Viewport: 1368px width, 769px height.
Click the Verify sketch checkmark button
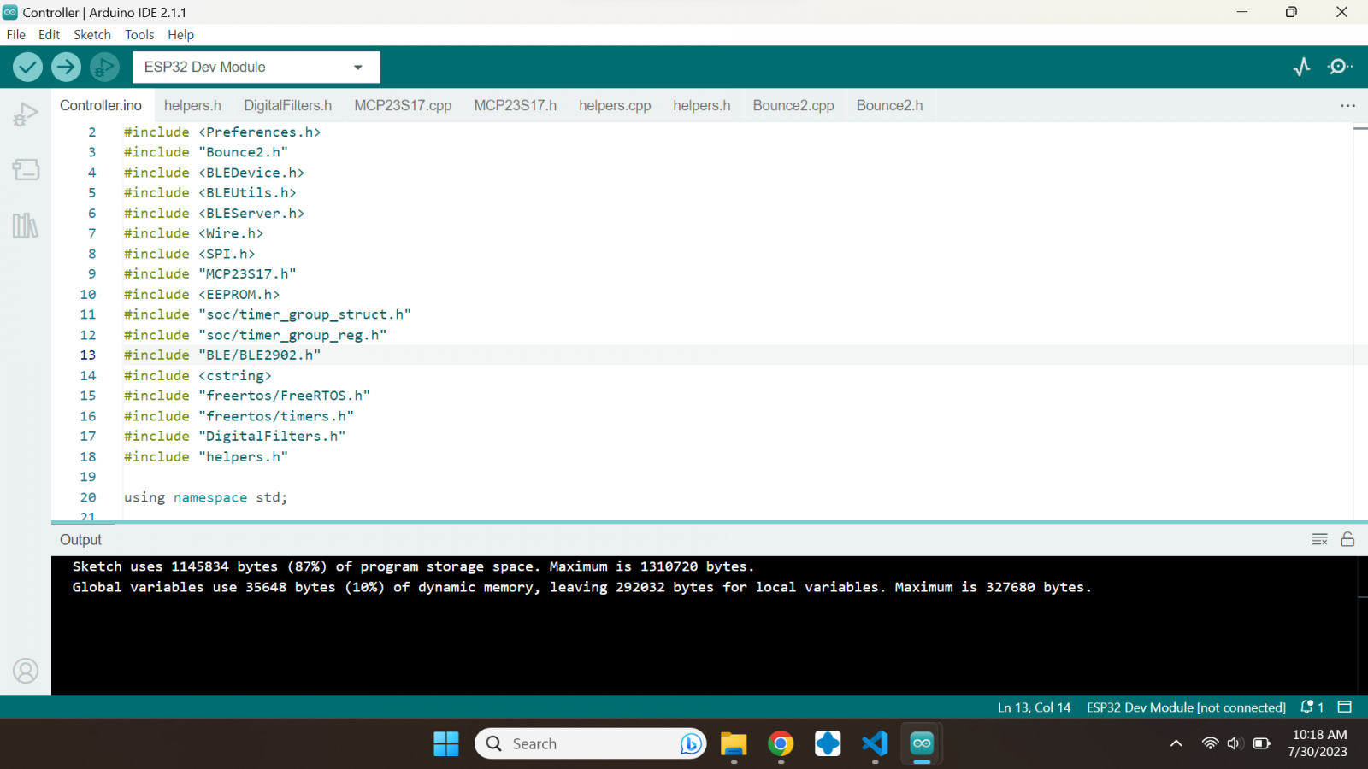tap(27, 67)
